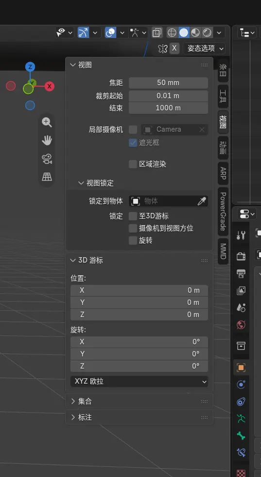Pick object with the 锁定到物体 eyedropper
The width and height of the screenshot is (261, 477).
click(x=202, y=201)
